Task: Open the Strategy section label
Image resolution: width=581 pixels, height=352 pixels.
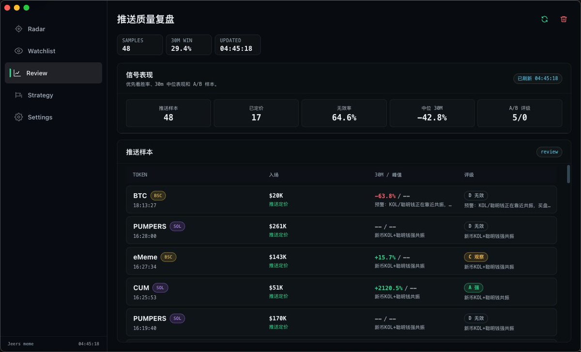Action: point(40,95)
